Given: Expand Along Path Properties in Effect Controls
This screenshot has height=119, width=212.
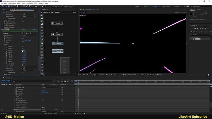Looking at the screenshot, I should [3, 24].
